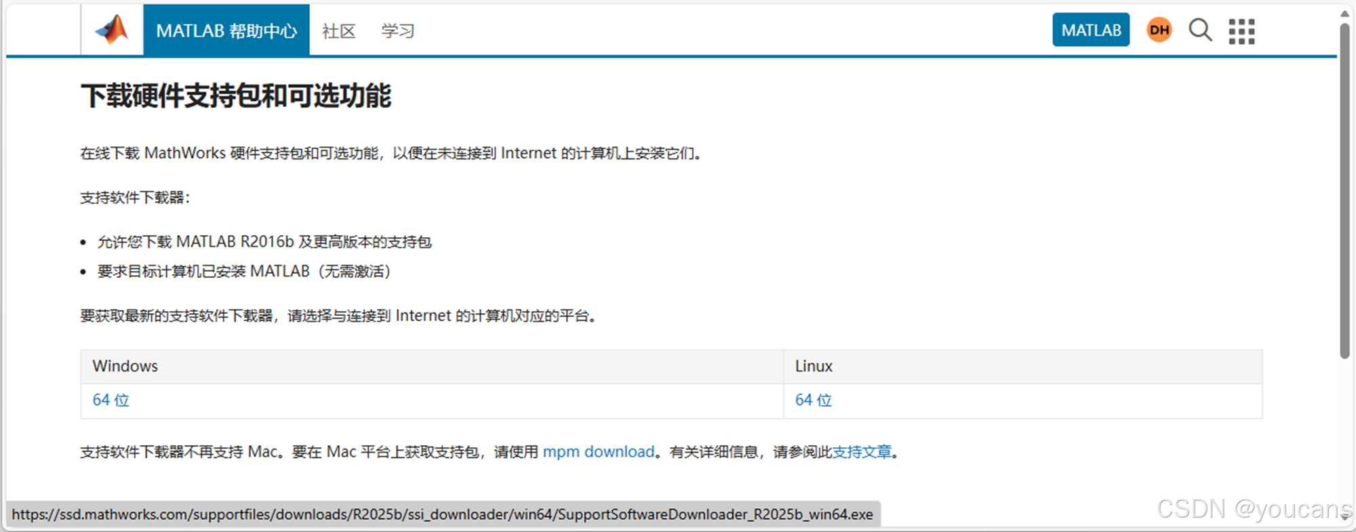Click the blue MATLAB button
The image size is (1356, 532).
pos(1091,30)
